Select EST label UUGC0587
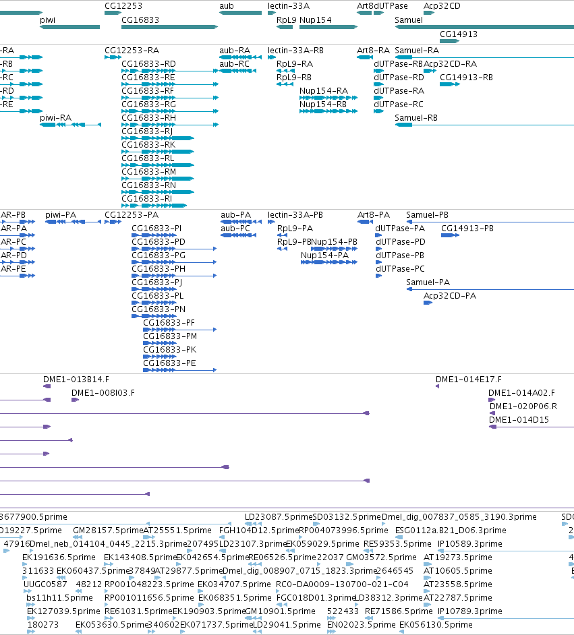Viewport: 574px width, 635px height. coord(45,584)
